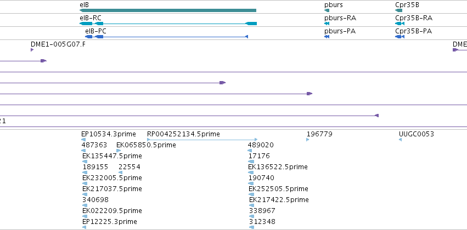Screen dimensions: 467x230
Task: Click the EK217422.5prime label
Action: [279, 199]
